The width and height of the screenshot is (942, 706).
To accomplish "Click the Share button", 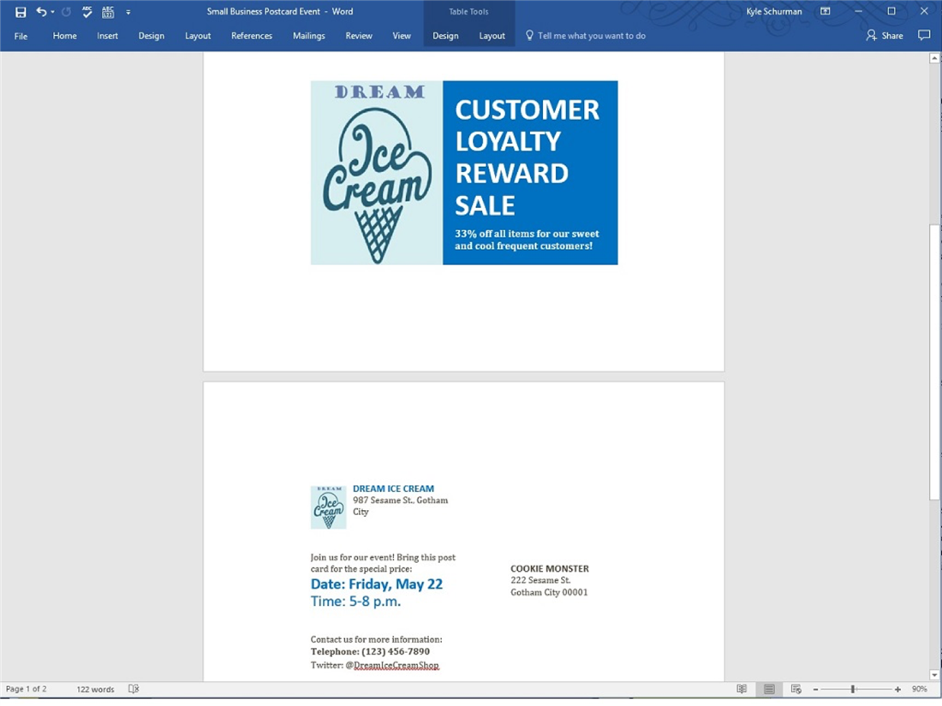I will point(884,35).
